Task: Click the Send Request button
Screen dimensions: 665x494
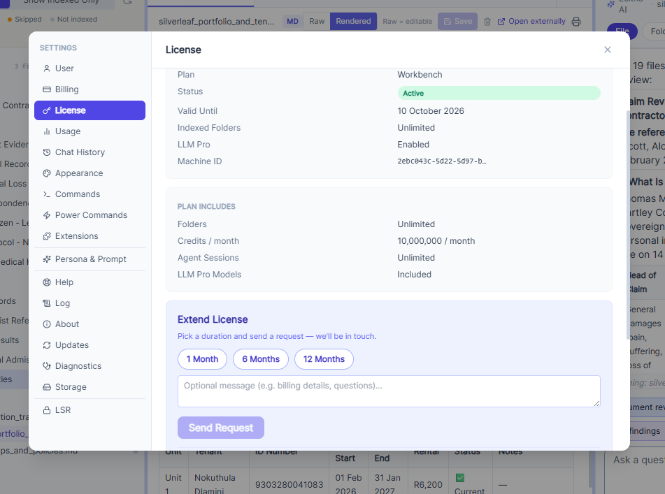Action: 221,428
